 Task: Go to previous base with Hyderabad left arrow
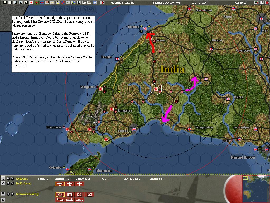(x=8, y=178)
